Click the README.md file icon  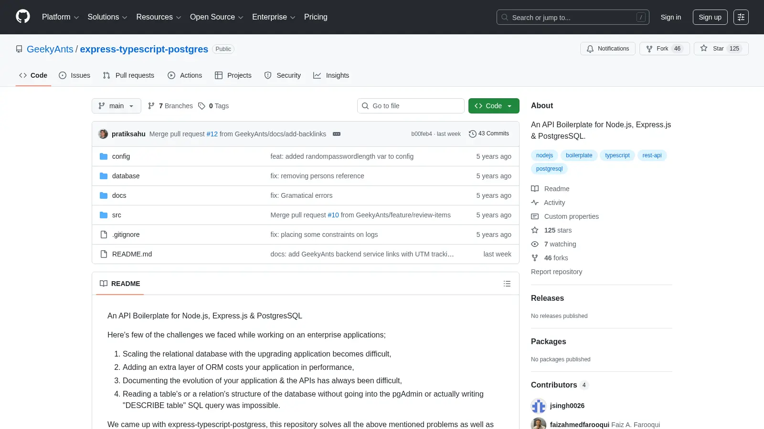pos(104,254)
